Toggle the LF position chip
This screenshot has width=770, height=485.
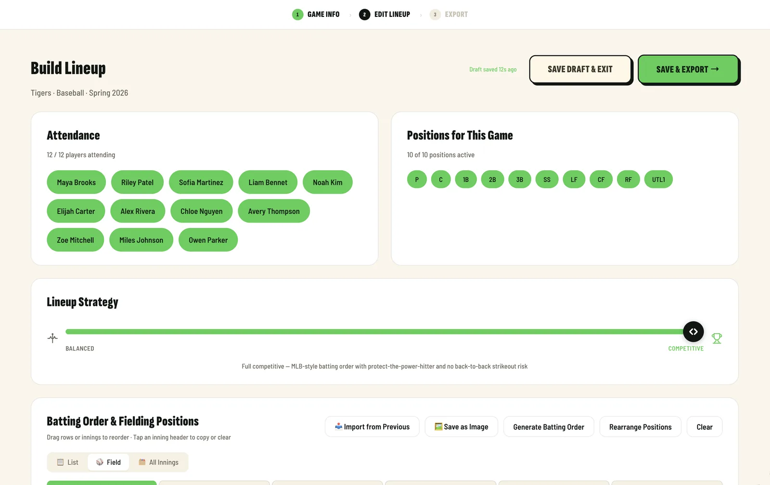[x=574, y=179]
